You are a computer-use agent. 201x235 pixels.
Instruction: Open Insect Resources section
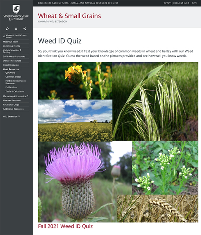11,65
